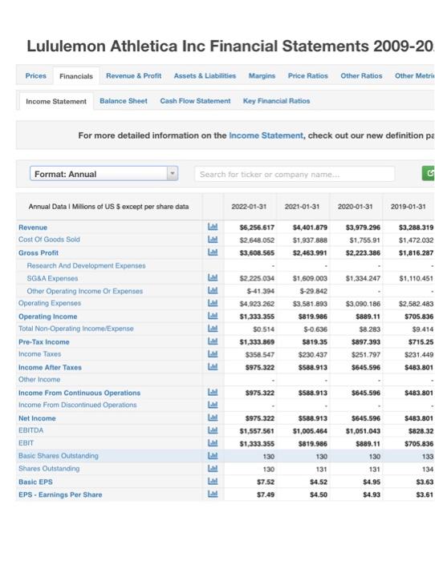Screen dimensions: 435x561
Task: Click the 2021-01-31 column header
Action: [x=302, y=207]
